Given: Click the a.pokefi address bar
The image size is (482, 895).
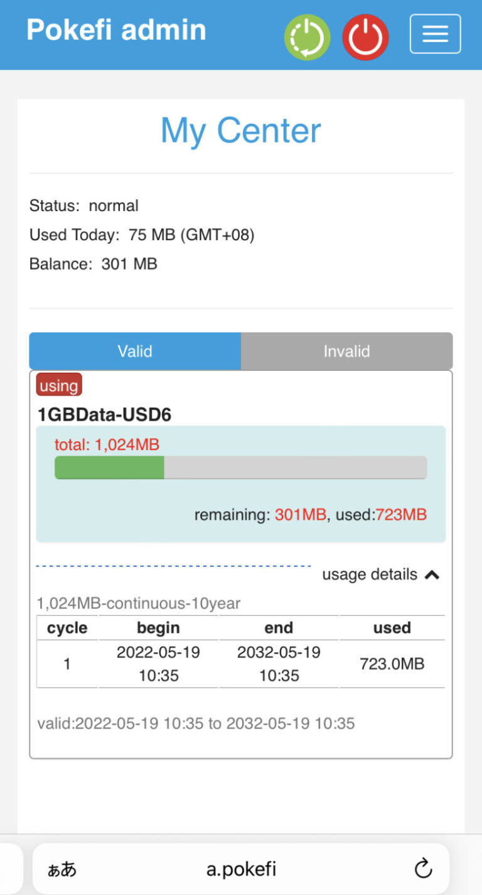Looking at the screenshot, I should pyautogui.click(x=241, y=869).
